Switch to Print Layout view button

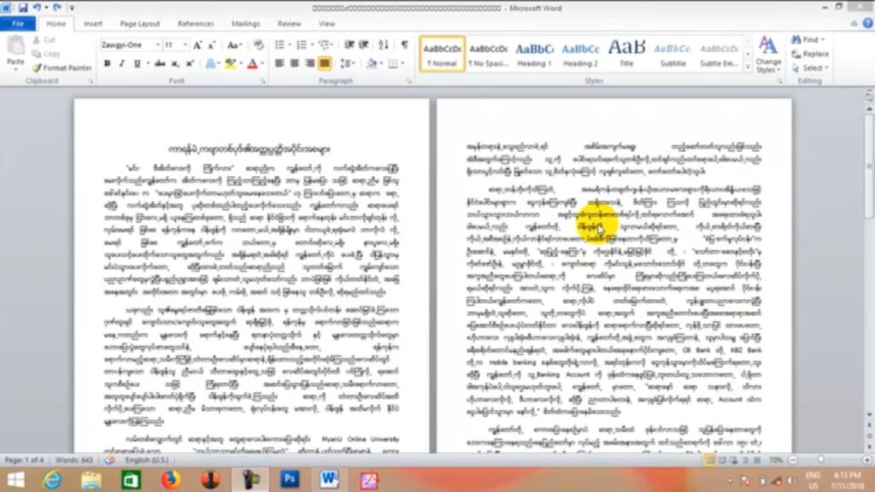point(710,460)
